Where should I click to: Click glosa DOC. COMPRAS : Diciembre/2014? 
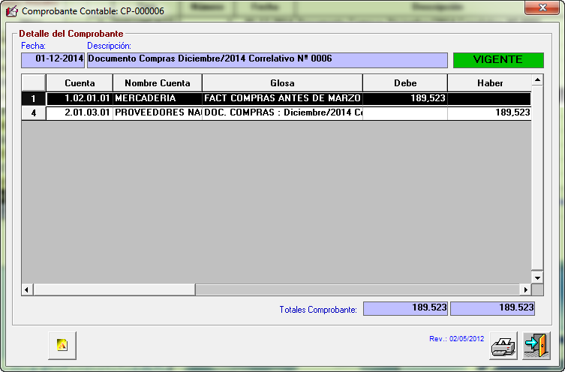pos(282,113)
